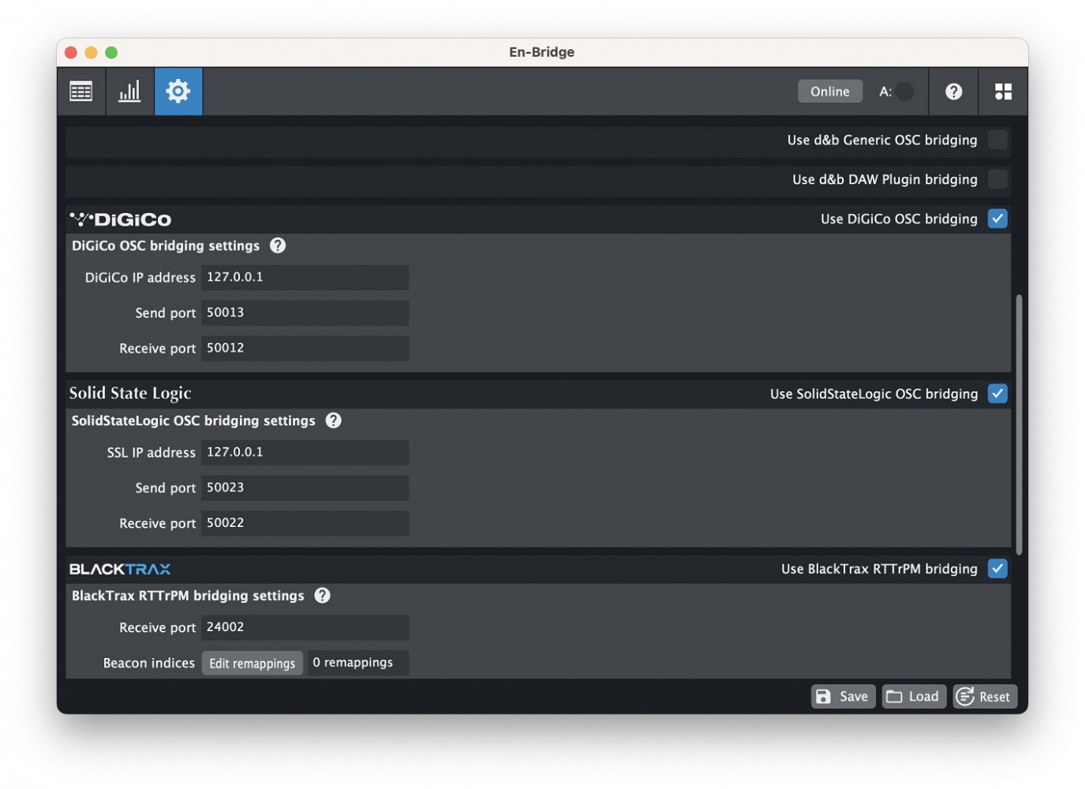The width and height of the screenshot is (1085, 789).
Task: Open Edit remappings for beacon indices
Action: (x=253, y=664)
